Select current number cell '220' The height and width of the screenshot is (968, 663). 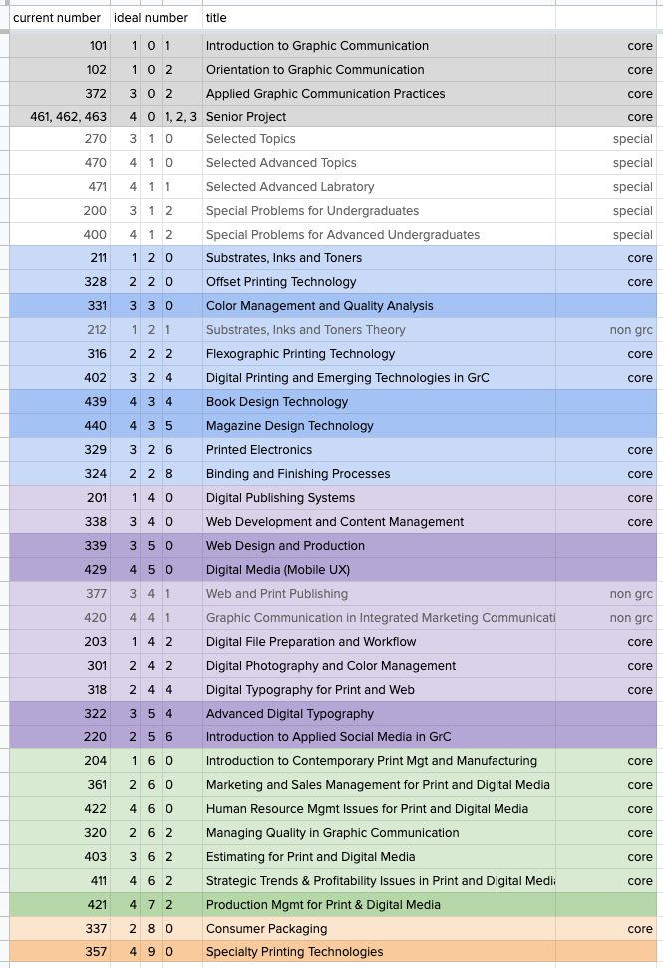click(60, 737)
